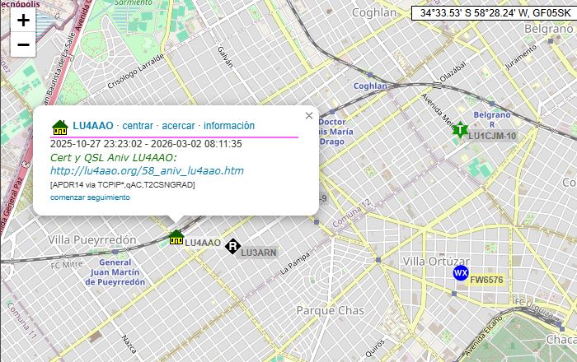Click the coordinates and grid locator box
The height and width of the screenshot is (362, 577).
click(x=493, y=13)
